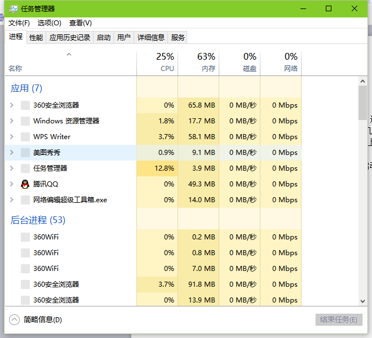Open the 查看(V) menu
This screenshot has width=372, height=338.
point(81,23)
